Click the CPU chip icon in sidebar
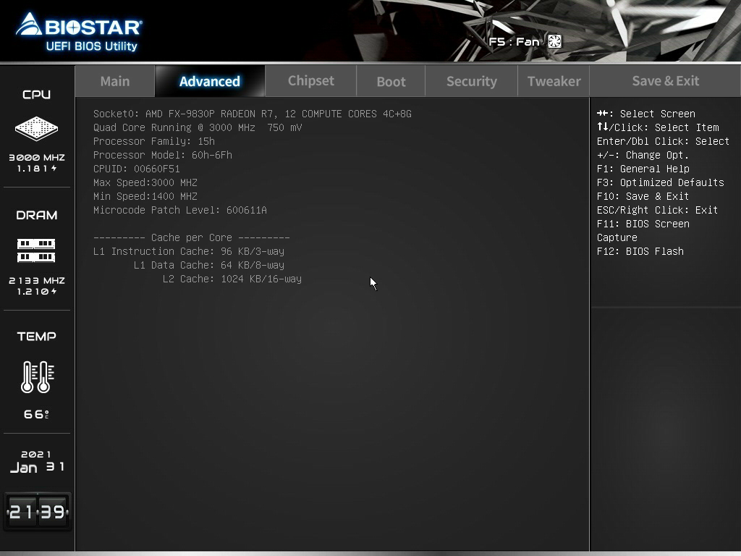The height and width of the screenshot is (556, 741). 36,129
